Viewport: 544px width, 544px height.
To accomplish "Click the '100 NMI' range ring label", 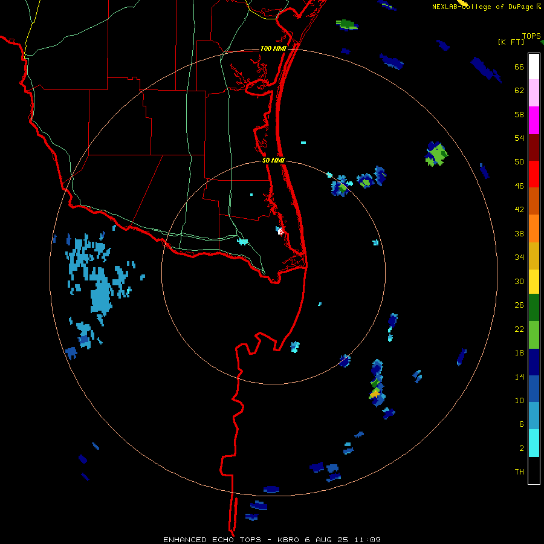I will click(273, 48).
